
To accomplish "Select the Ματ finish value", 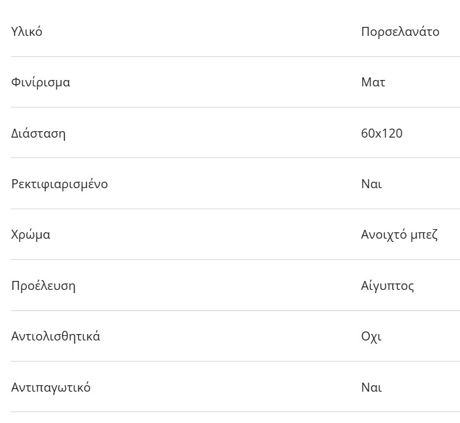I will pyautogui.click(x=373, y=82).
